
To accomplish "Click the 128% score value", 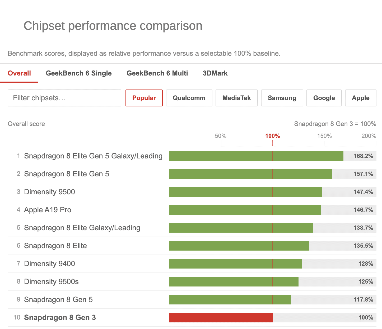I will point(366,264).
